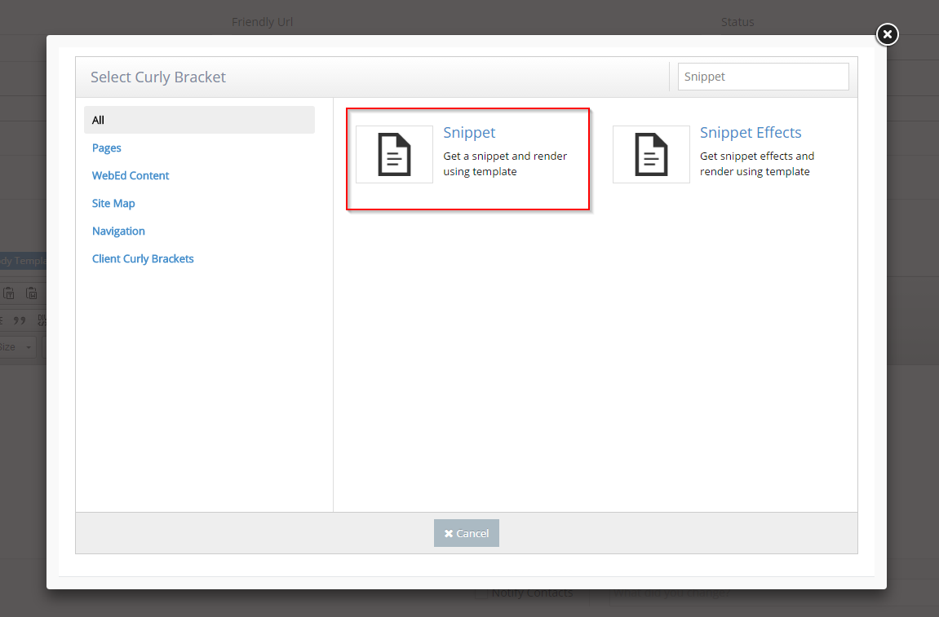Click the paste as plain text icon
This screenshot has height=617, width=939.
point(9,293)
